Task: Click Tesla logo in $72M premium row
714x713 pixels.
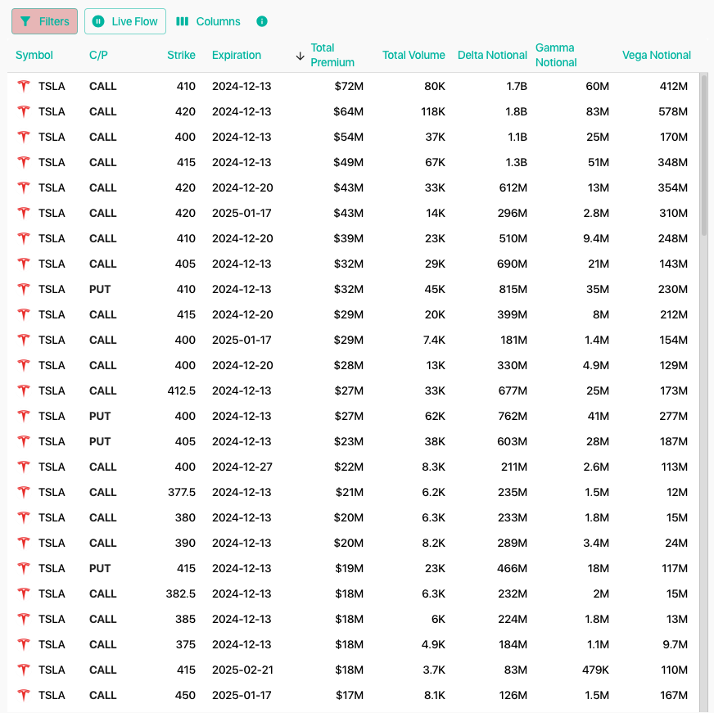Action: [x=24, y=86]
